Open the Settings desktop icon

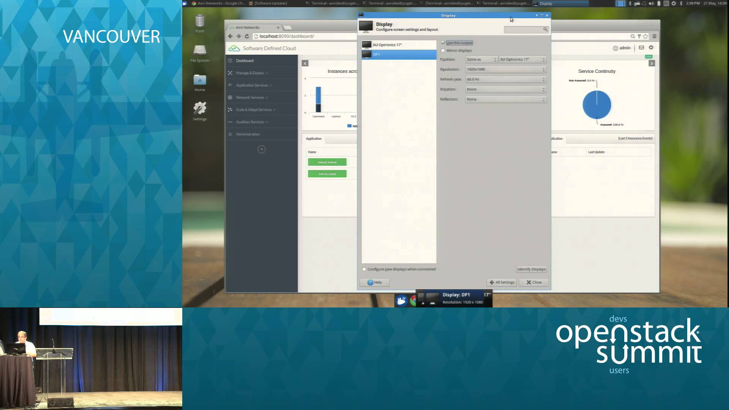click(200, 109)
